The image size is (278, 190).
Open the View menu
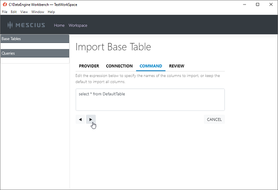pyautogui.click(x=24, y=12)
